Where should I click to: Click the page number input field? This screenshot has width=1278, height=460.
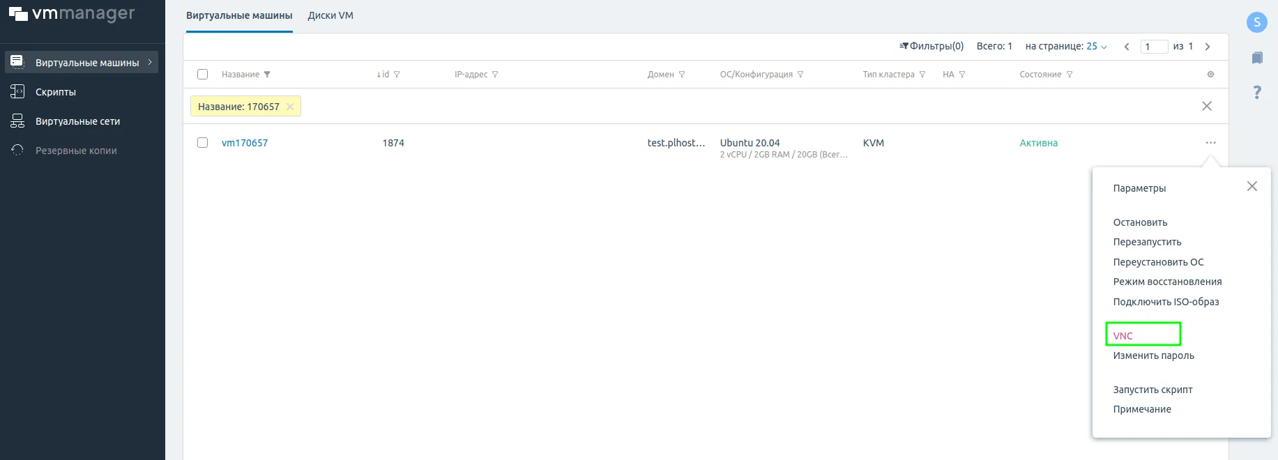[1154, 47]
